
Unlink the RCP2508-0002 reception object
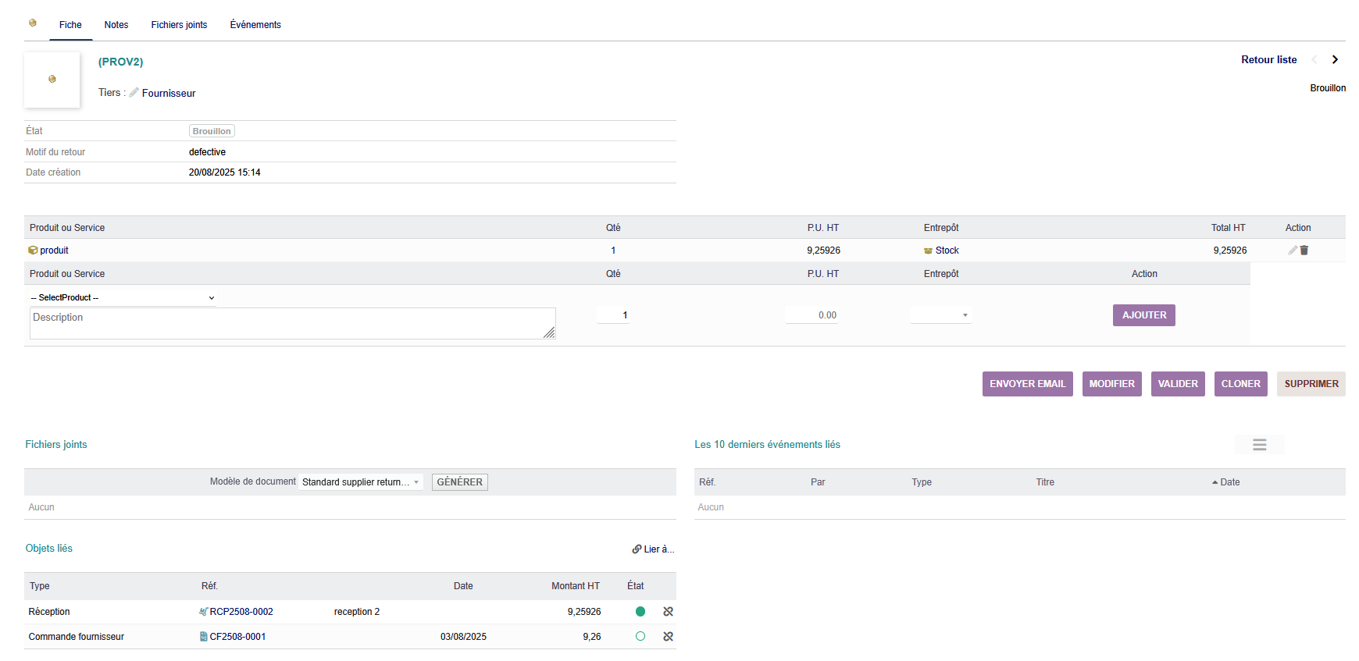point(668,612)
